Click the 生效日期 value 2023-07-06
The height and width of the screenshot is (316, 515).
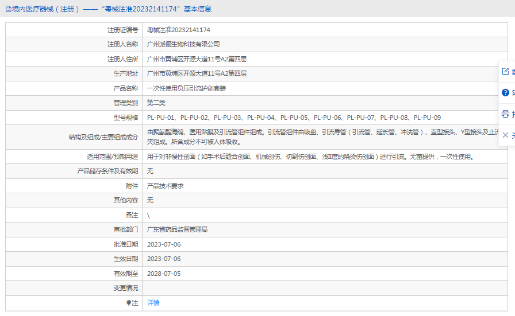pos(164,259)
